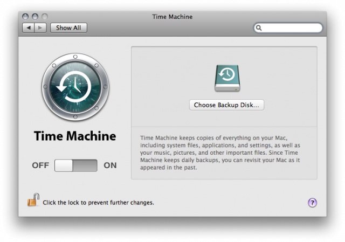Click the bold Time Machine heading
The image size is (345, 242).
75,136
